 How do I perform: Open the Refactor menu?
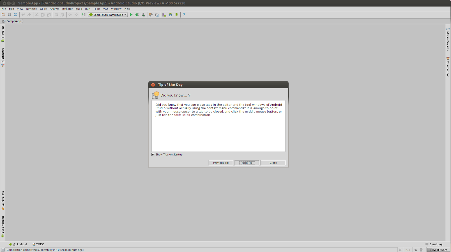(x=67, y=9)
